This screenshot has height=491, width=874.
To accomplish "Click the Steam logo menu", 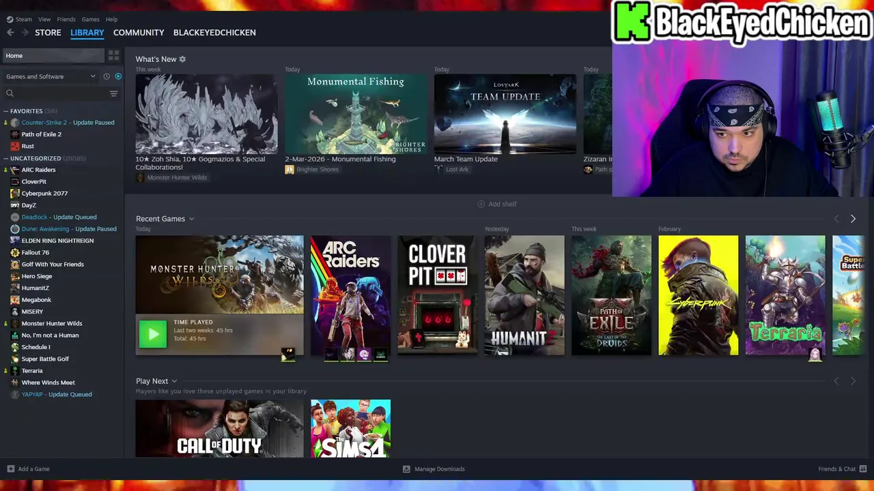I will pyautogui.click(x=19, y=19).
